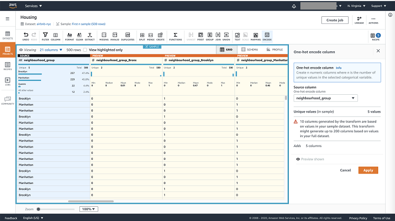The width and height of the screenshot is (395, 221).
Task: Select the Duplicates tool icon
Action: pos(127,36)
